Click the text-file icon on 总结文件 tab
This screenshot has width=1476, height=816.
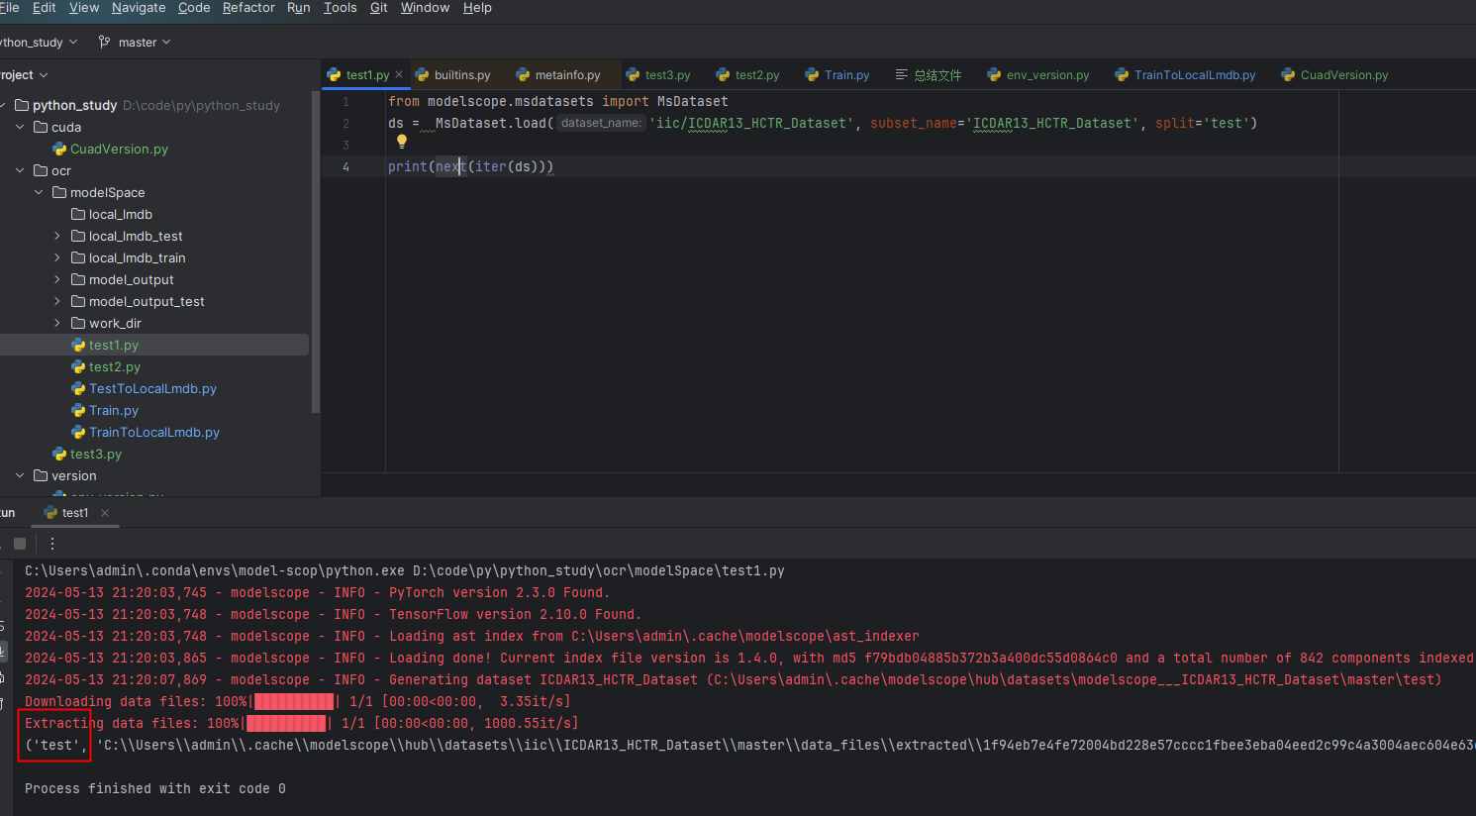[901, 75]
